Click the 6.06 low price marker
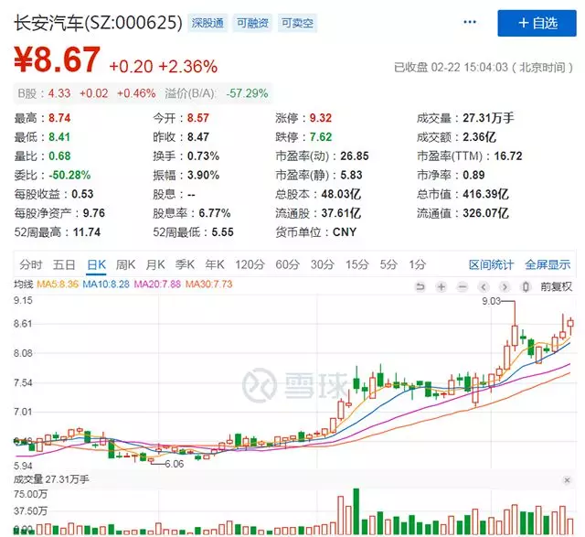This screenshot has width=585, height=537. 175,464
